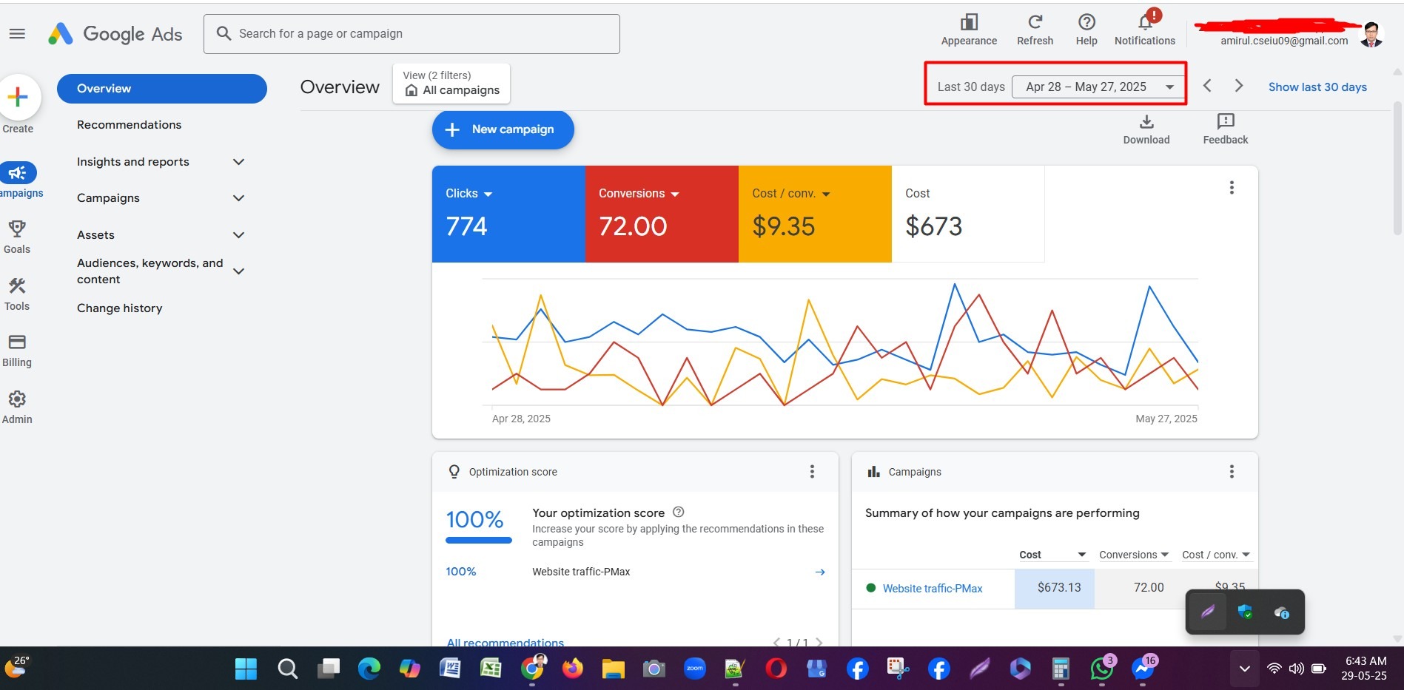The image size is (1404, 690).
Task: Open Website traffic-PMax campaign link
Action: point(933,589)
